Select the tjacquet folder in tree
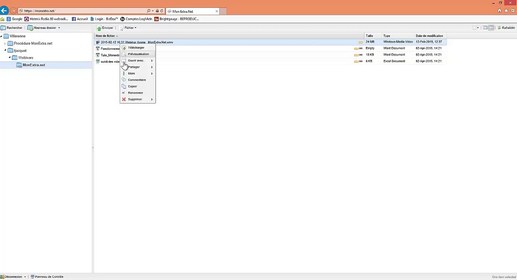Viewport: 517px width, 280px height. [x=17, y=51]
